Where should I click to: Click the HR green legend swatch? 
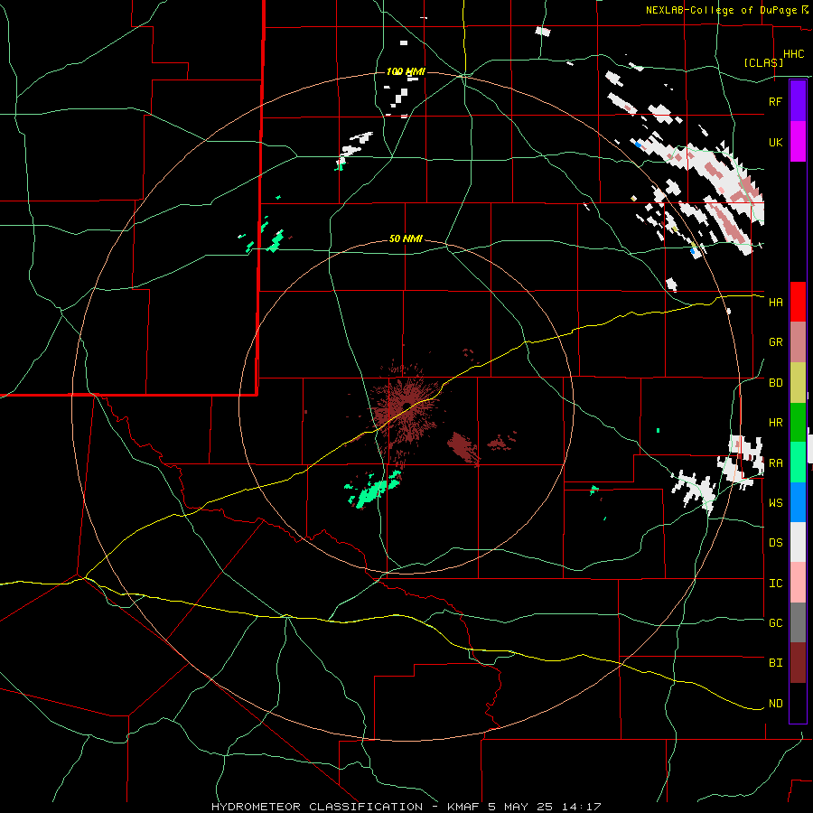click(798, 423)
